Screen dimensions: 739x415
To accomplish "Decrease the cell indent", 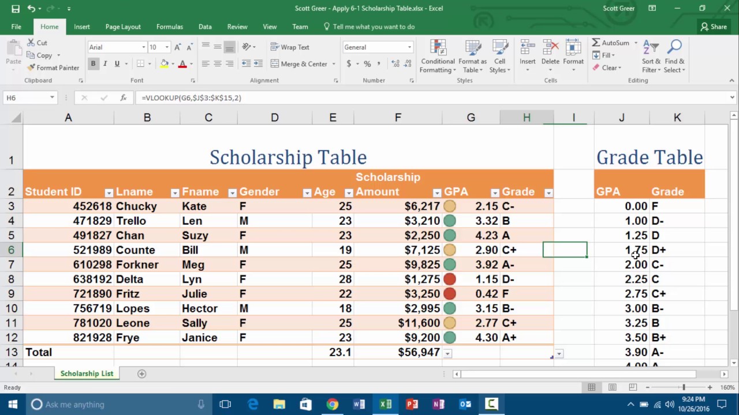I will coord(246,64).
